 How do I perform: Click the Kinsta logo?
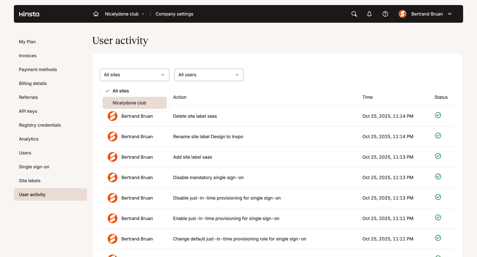click(29, 14)
